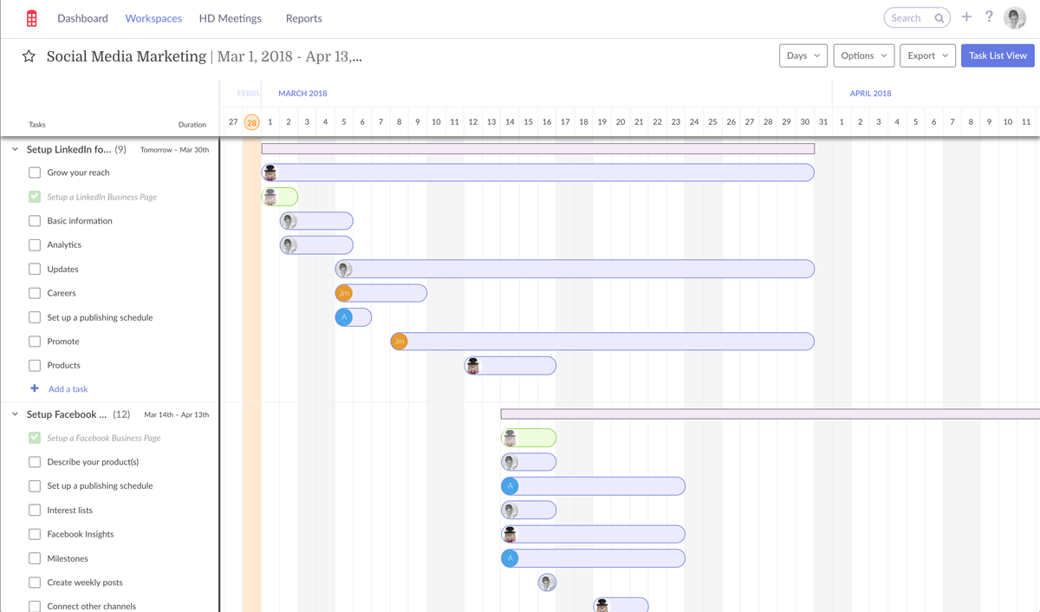The height and width of the screenshot is (612, 1040).
Task: Click today's highlighted date marker 28
Action: tap(251, 122)
